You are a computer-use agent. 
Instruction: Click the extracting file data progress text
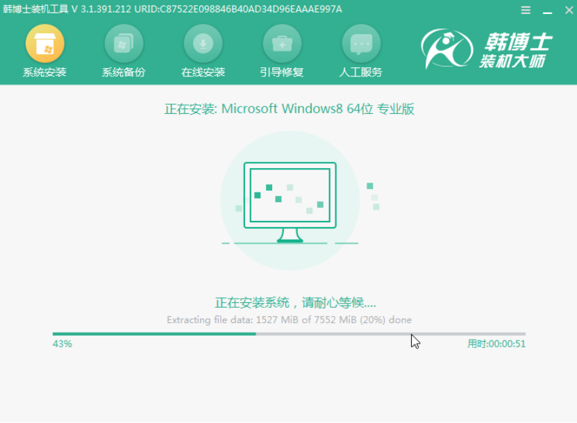click(x=288, y=320)
